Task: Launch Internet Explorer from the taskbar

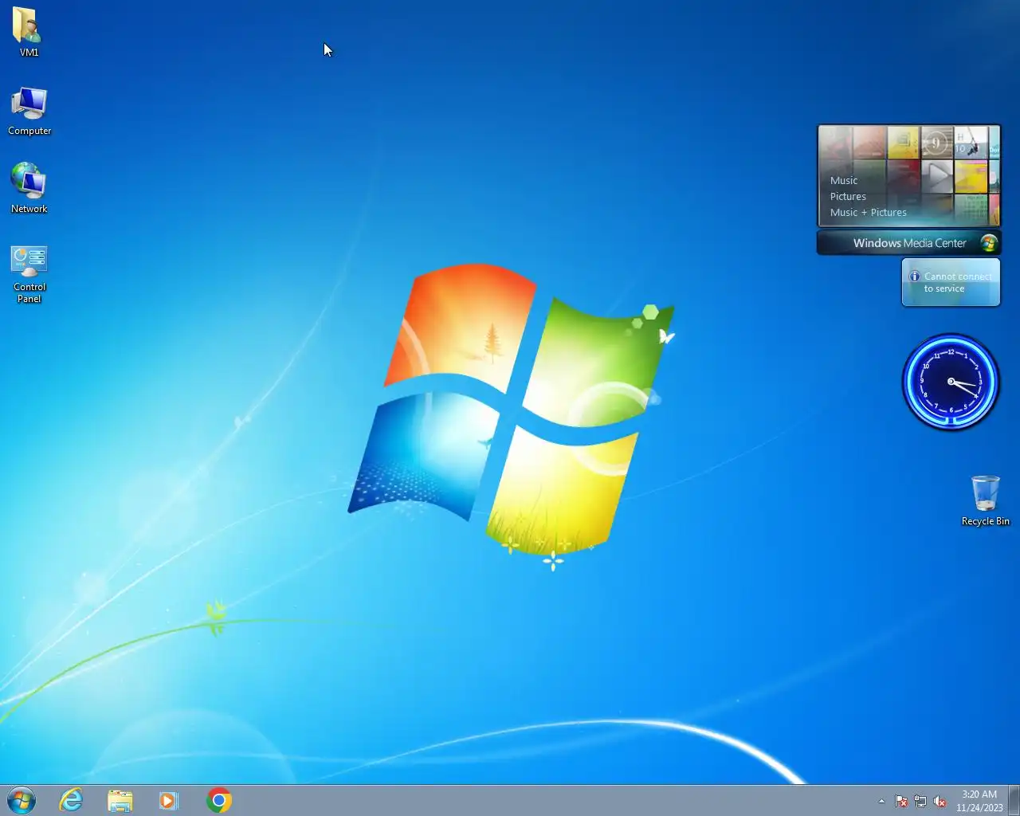Action: pos(72,800)
